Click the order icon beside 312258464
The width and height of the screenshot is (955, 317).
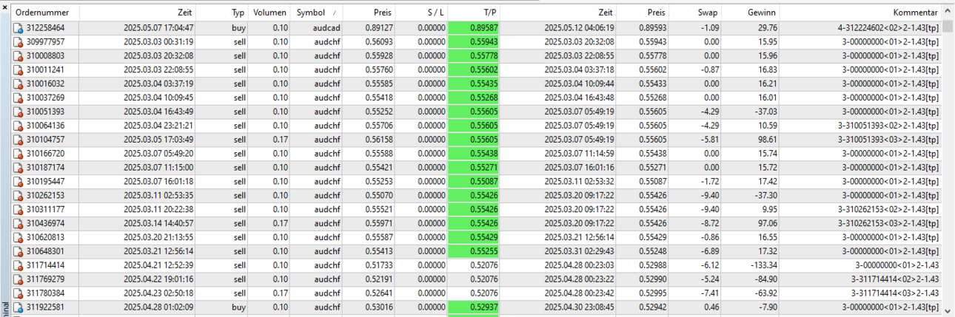[18, 28]
